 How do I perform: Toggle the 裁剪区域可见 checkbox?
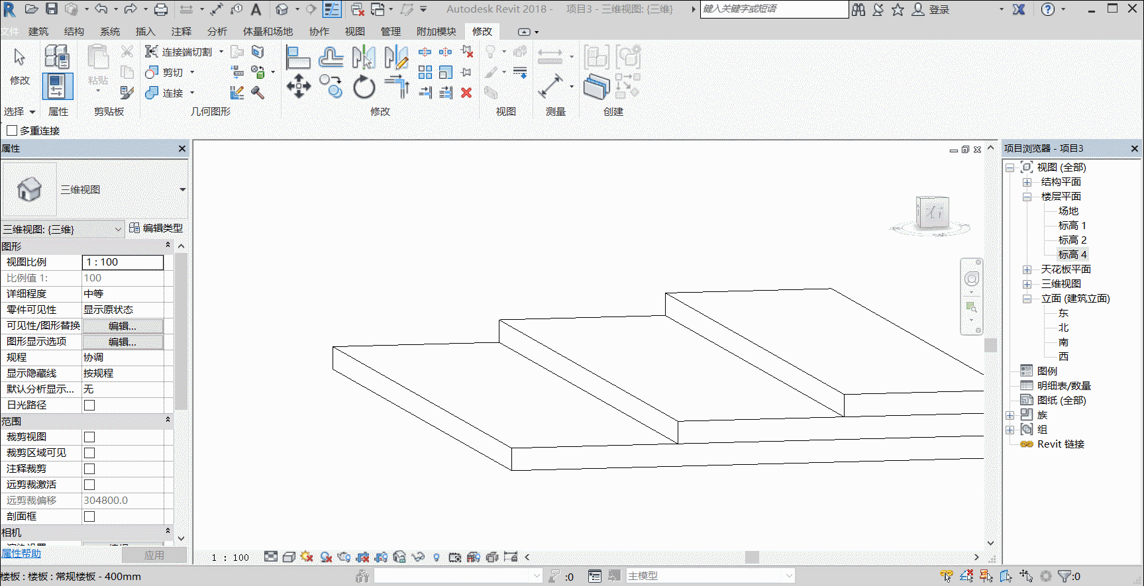click(x=89, y=453)
